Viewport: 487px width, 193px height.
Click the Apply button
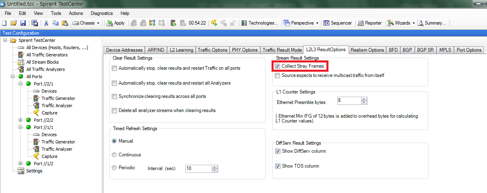pos(115,23)
